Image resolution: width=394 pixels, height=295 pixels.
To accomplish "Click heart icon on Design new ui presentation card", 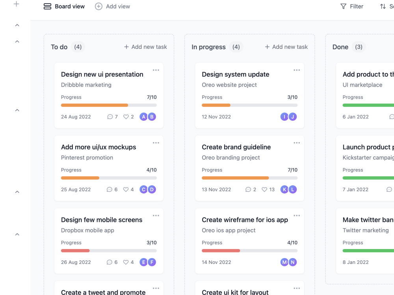I will click(x=126, y=117).
